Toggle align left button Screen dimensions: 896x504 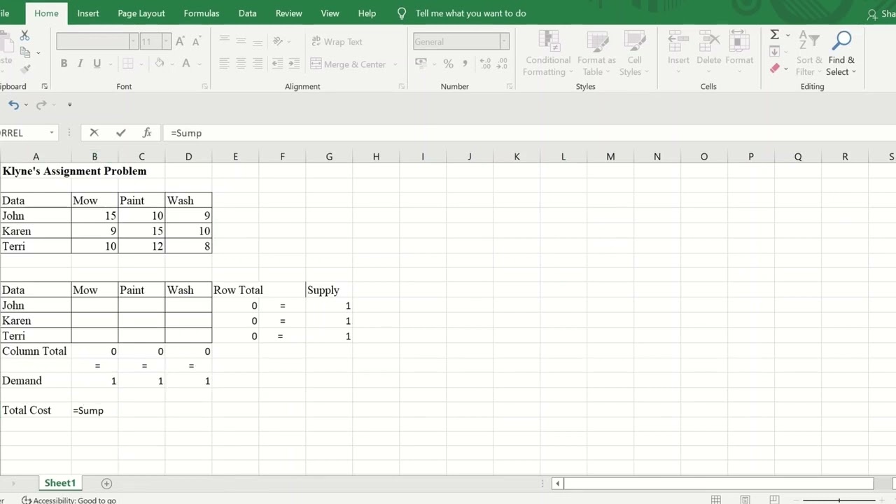point(224,64)
